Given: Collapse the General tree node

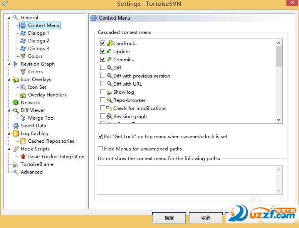Looking at the screenshot, I should point(9,18).
